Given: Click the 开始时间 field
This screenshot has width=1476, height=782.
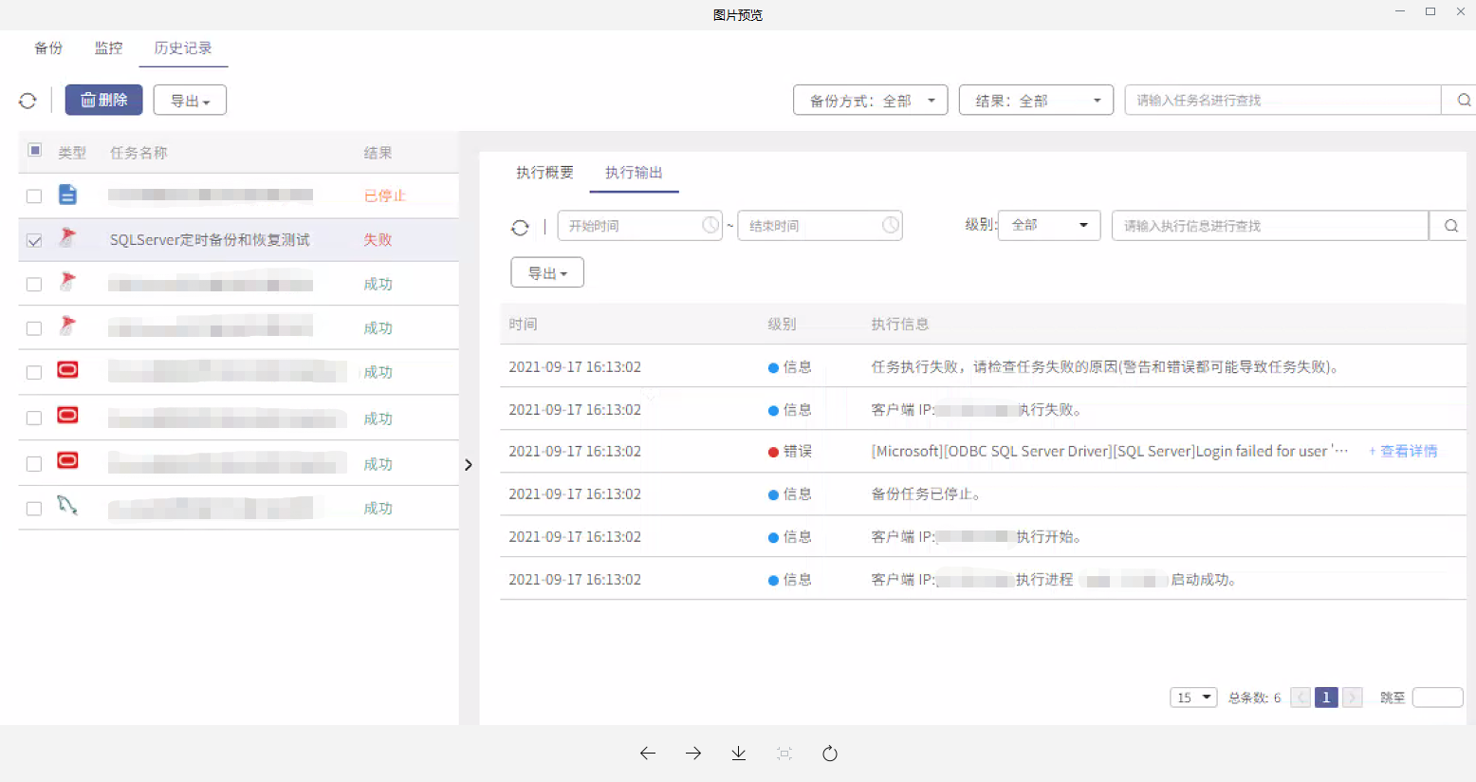Looking at the screenshot, I should click(639, 225).
